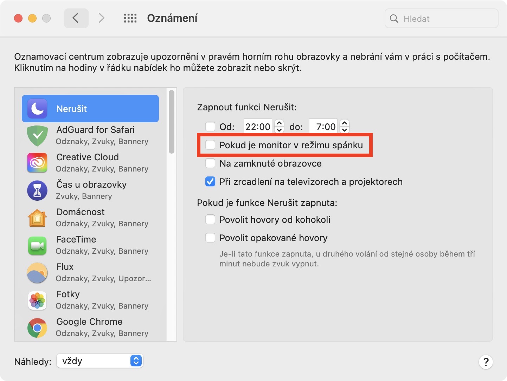This screenshot has height=381, width=507.
Task: Select Fotky in the list
Action: pyautogui.click(x=90, y=300)
